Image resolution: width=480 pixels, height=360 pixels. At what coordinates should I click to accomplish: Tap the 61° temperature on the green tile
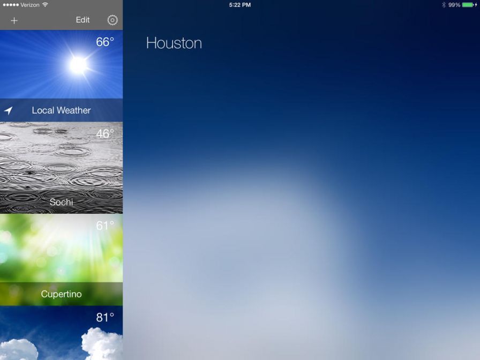[x=105, y=226]
